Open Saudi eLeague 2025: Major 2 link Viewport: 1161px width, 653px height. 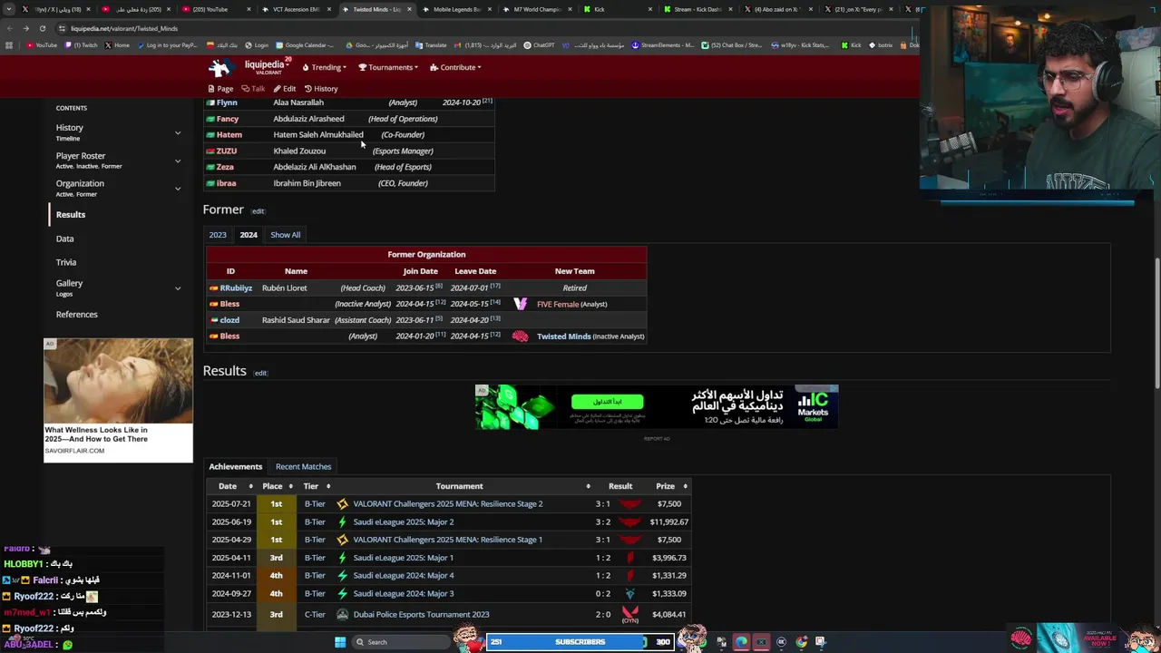[x=404, y=522]
